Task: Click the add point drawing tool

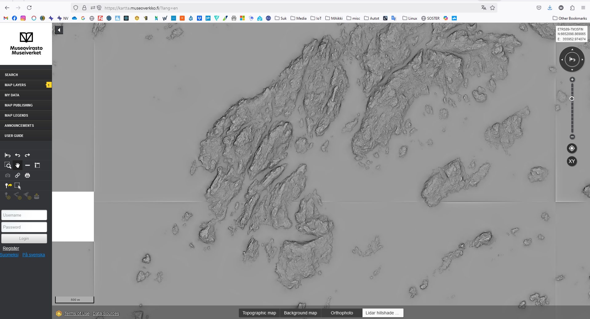Action: (x=8, y=196)
